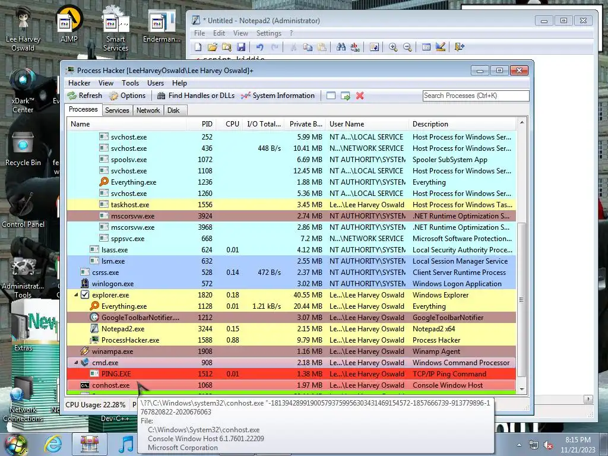Click Replace icon in Notepad2 toolbar
This screenshot has height=456, width=608.
[355, 47]
